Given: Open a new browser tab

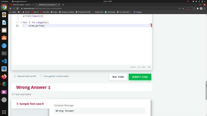Looking at the screenshot, I should point(63,5).
